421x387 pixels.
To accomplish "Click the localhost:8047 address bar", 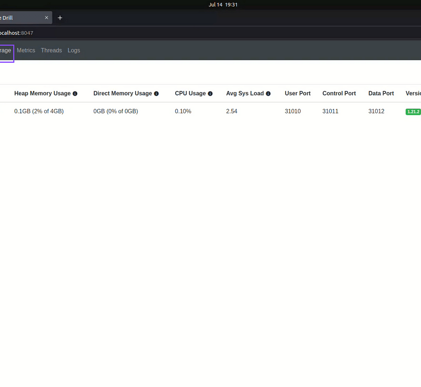I will (129, 33).
